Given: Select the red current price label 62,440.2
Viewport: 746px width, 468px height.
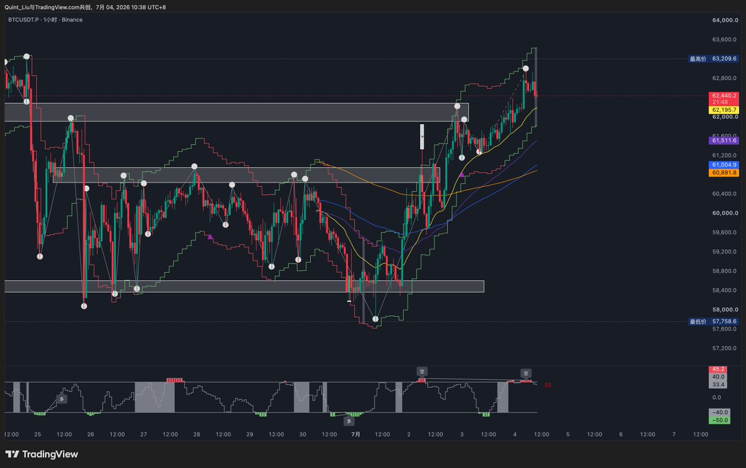Looking at the screenshot, I should pos(724,96).
